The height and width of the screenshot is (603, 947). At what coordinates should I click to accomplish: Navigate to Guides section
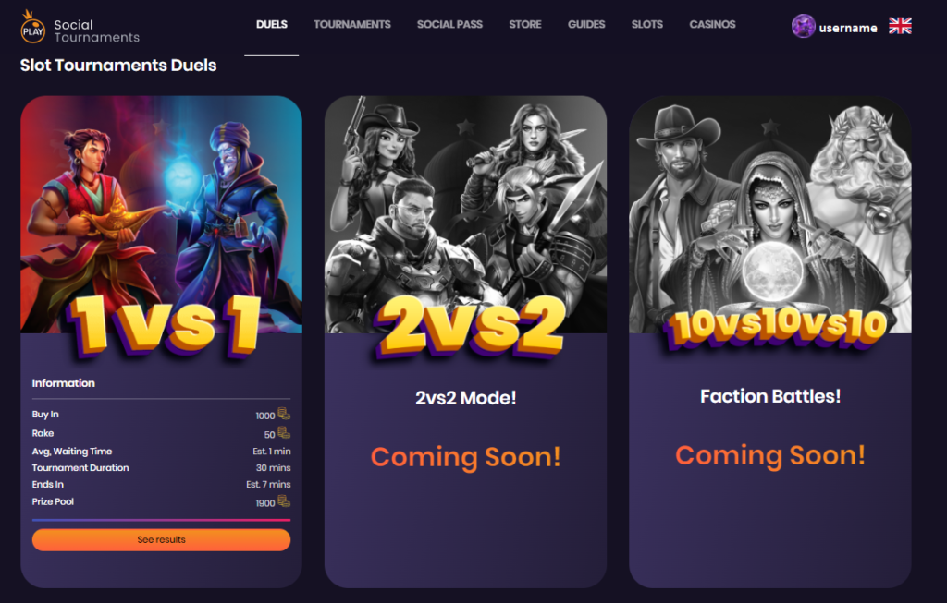coord(586,25)
